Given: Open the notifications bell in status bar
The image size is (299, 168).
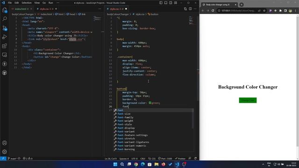Looking at the screenshot, I should [x=195, y=159].
